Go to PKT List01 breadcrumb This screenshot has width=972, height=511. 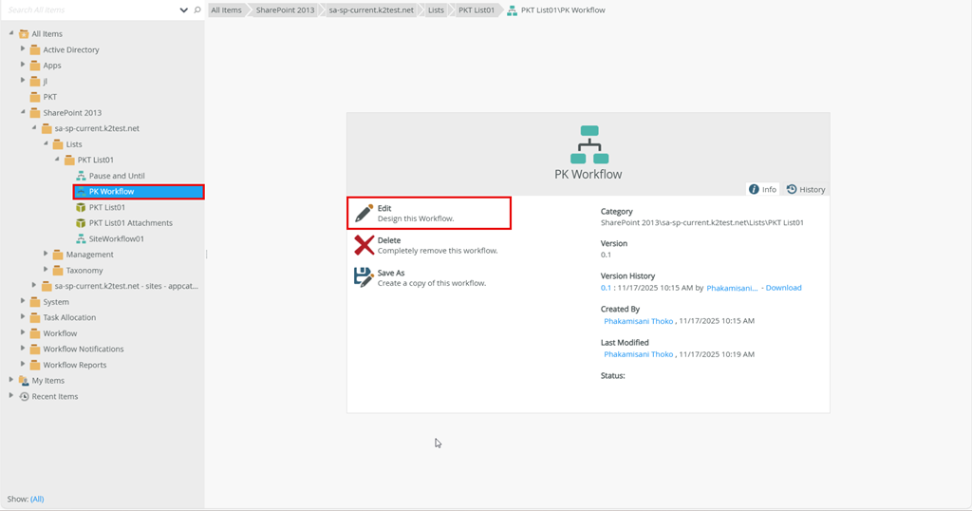477,9
